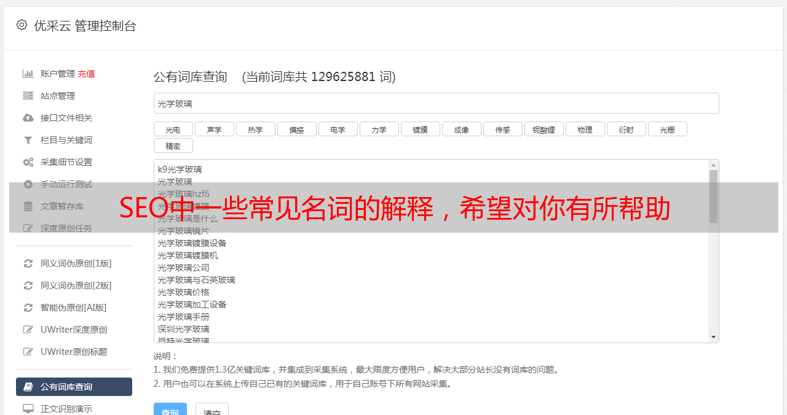Viewport: 787px width, 415px height.
Task: Click the gear icon beside 优采云 管理控制台
Action: point(22,25)
